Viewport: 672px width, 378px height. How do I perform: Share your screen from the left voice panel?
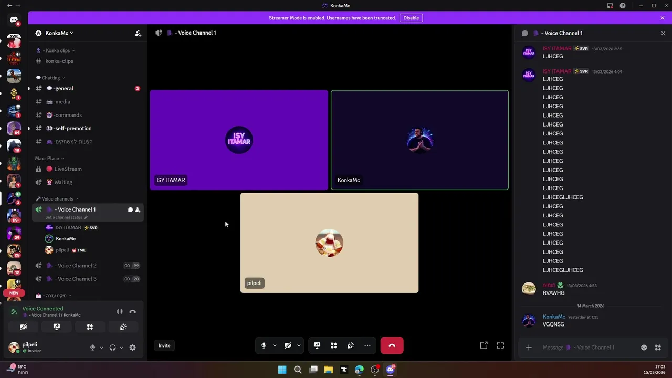click(x=57, y=327)
